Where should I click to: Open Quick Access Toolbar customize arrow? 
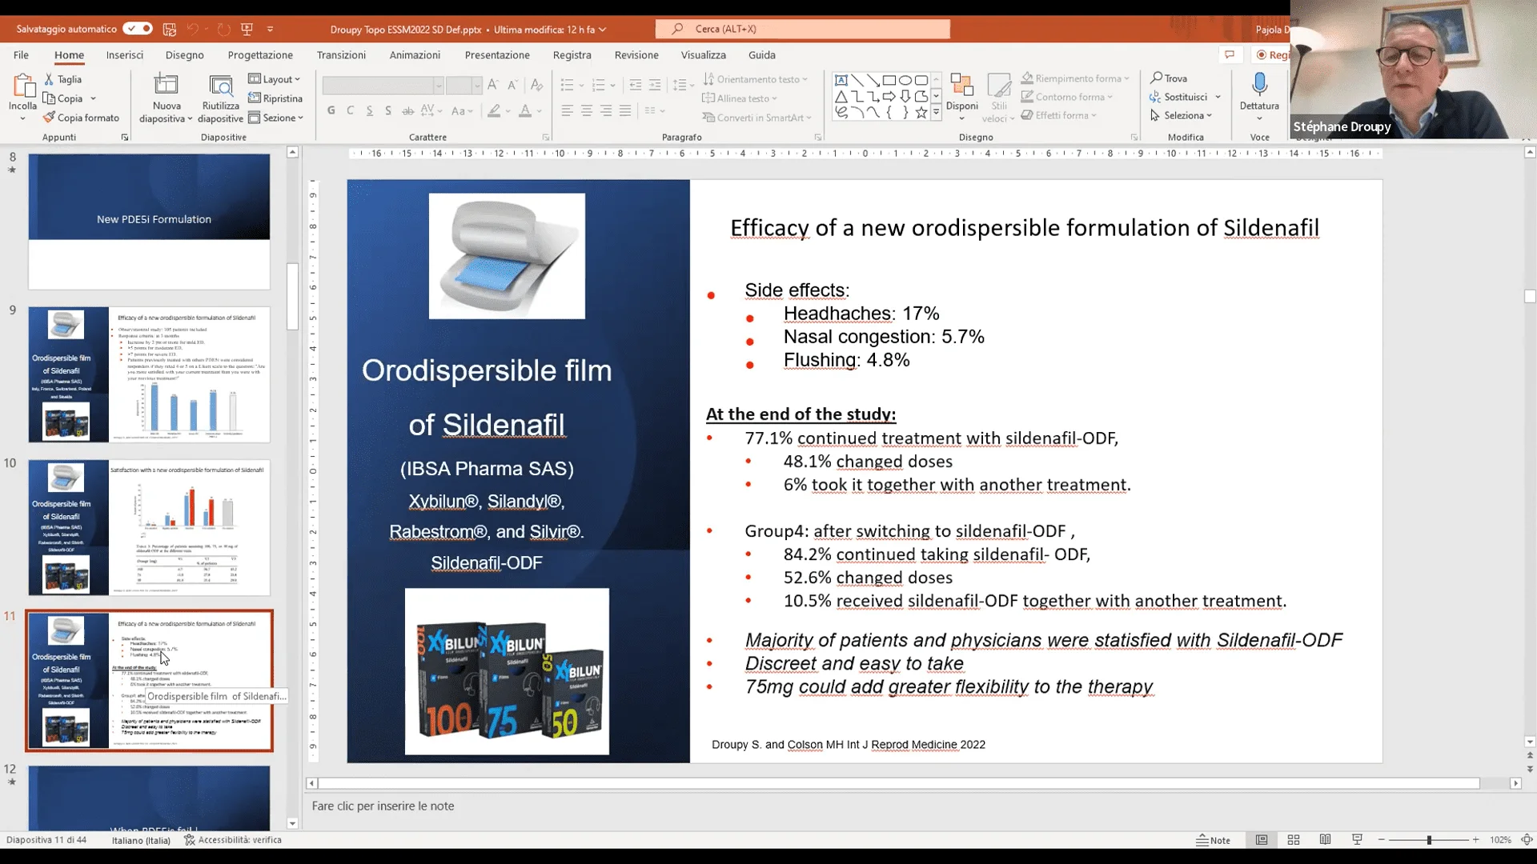coord(270,29)
